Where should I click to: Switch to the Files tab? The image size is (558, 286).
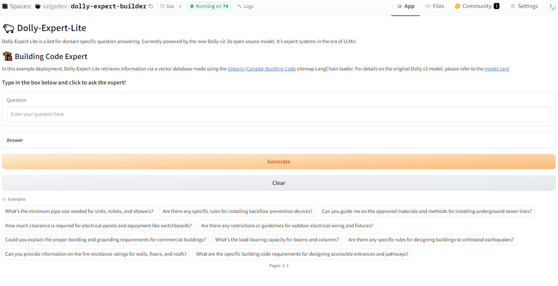(x=434, y=6)
